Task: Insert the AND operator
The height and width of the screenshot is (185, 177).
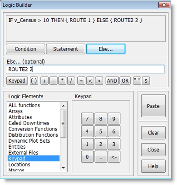Action: tap(112, 80)
